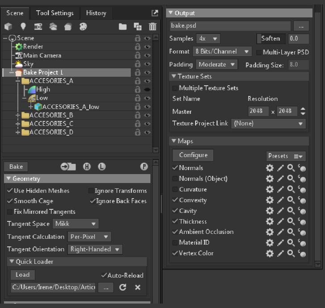Click Cavity map sphere preview icon
325x308 pixels.
[302, 211]
